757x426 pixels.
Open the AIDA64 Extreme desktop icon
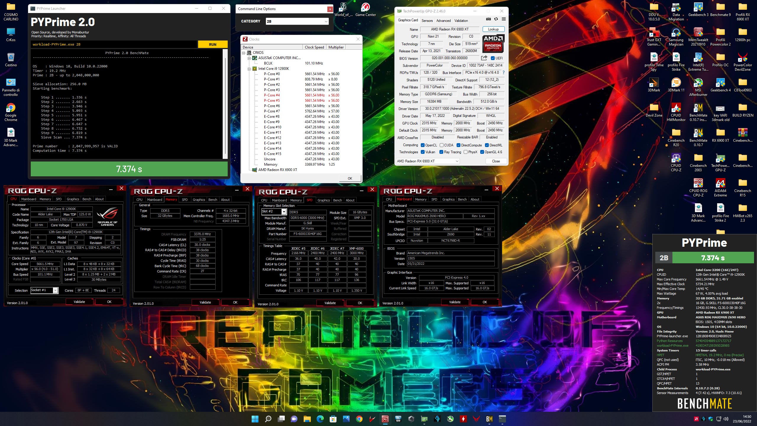tap(720, 188)
